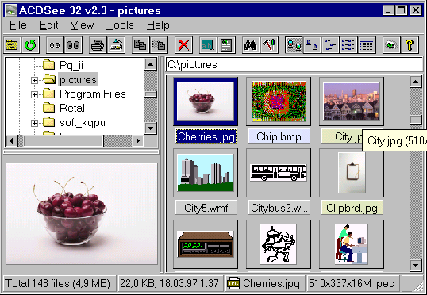Screen dimensions: 427x295
Task: Click the binoculars find icon
Action: click(x=251, y=45)
